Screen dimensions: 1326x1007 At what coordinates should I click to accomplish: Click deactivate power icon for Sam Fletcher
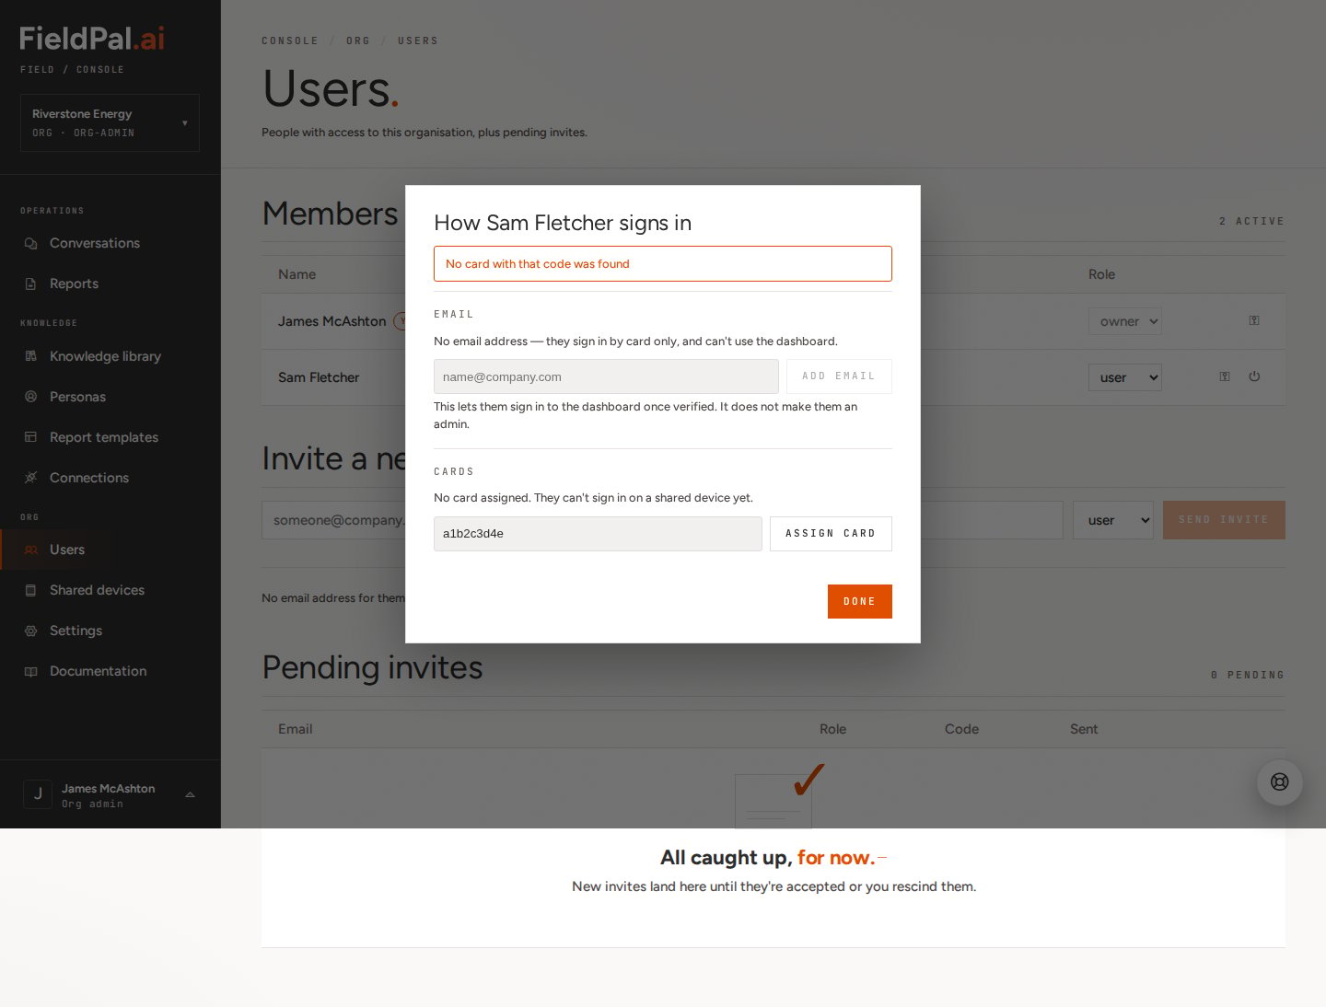1254,376
